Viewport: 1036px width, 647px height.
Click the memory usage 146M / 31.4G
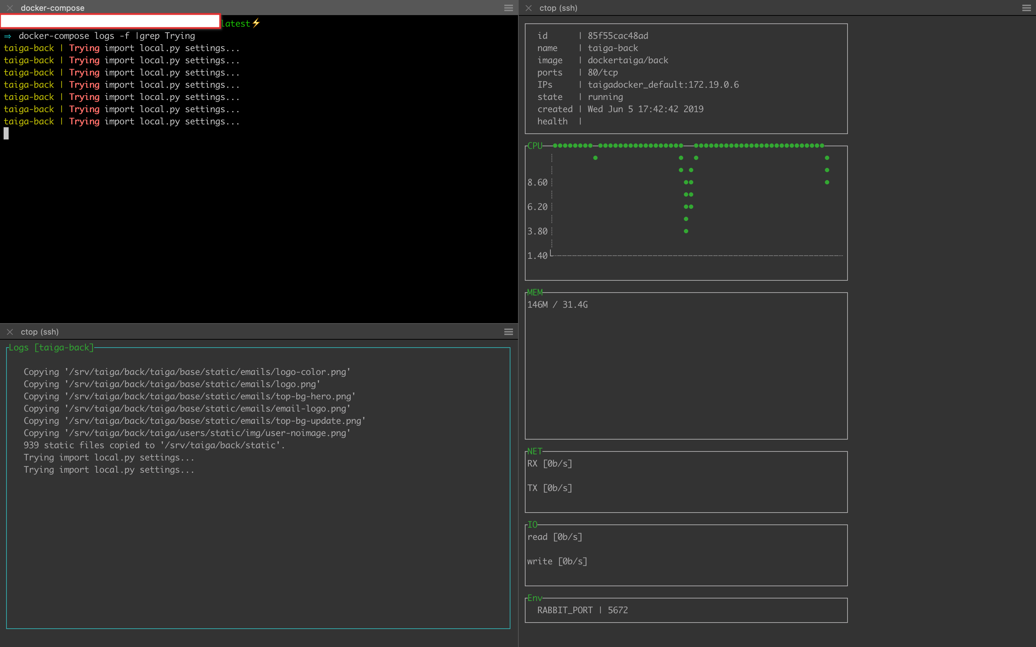click(557, 305)
